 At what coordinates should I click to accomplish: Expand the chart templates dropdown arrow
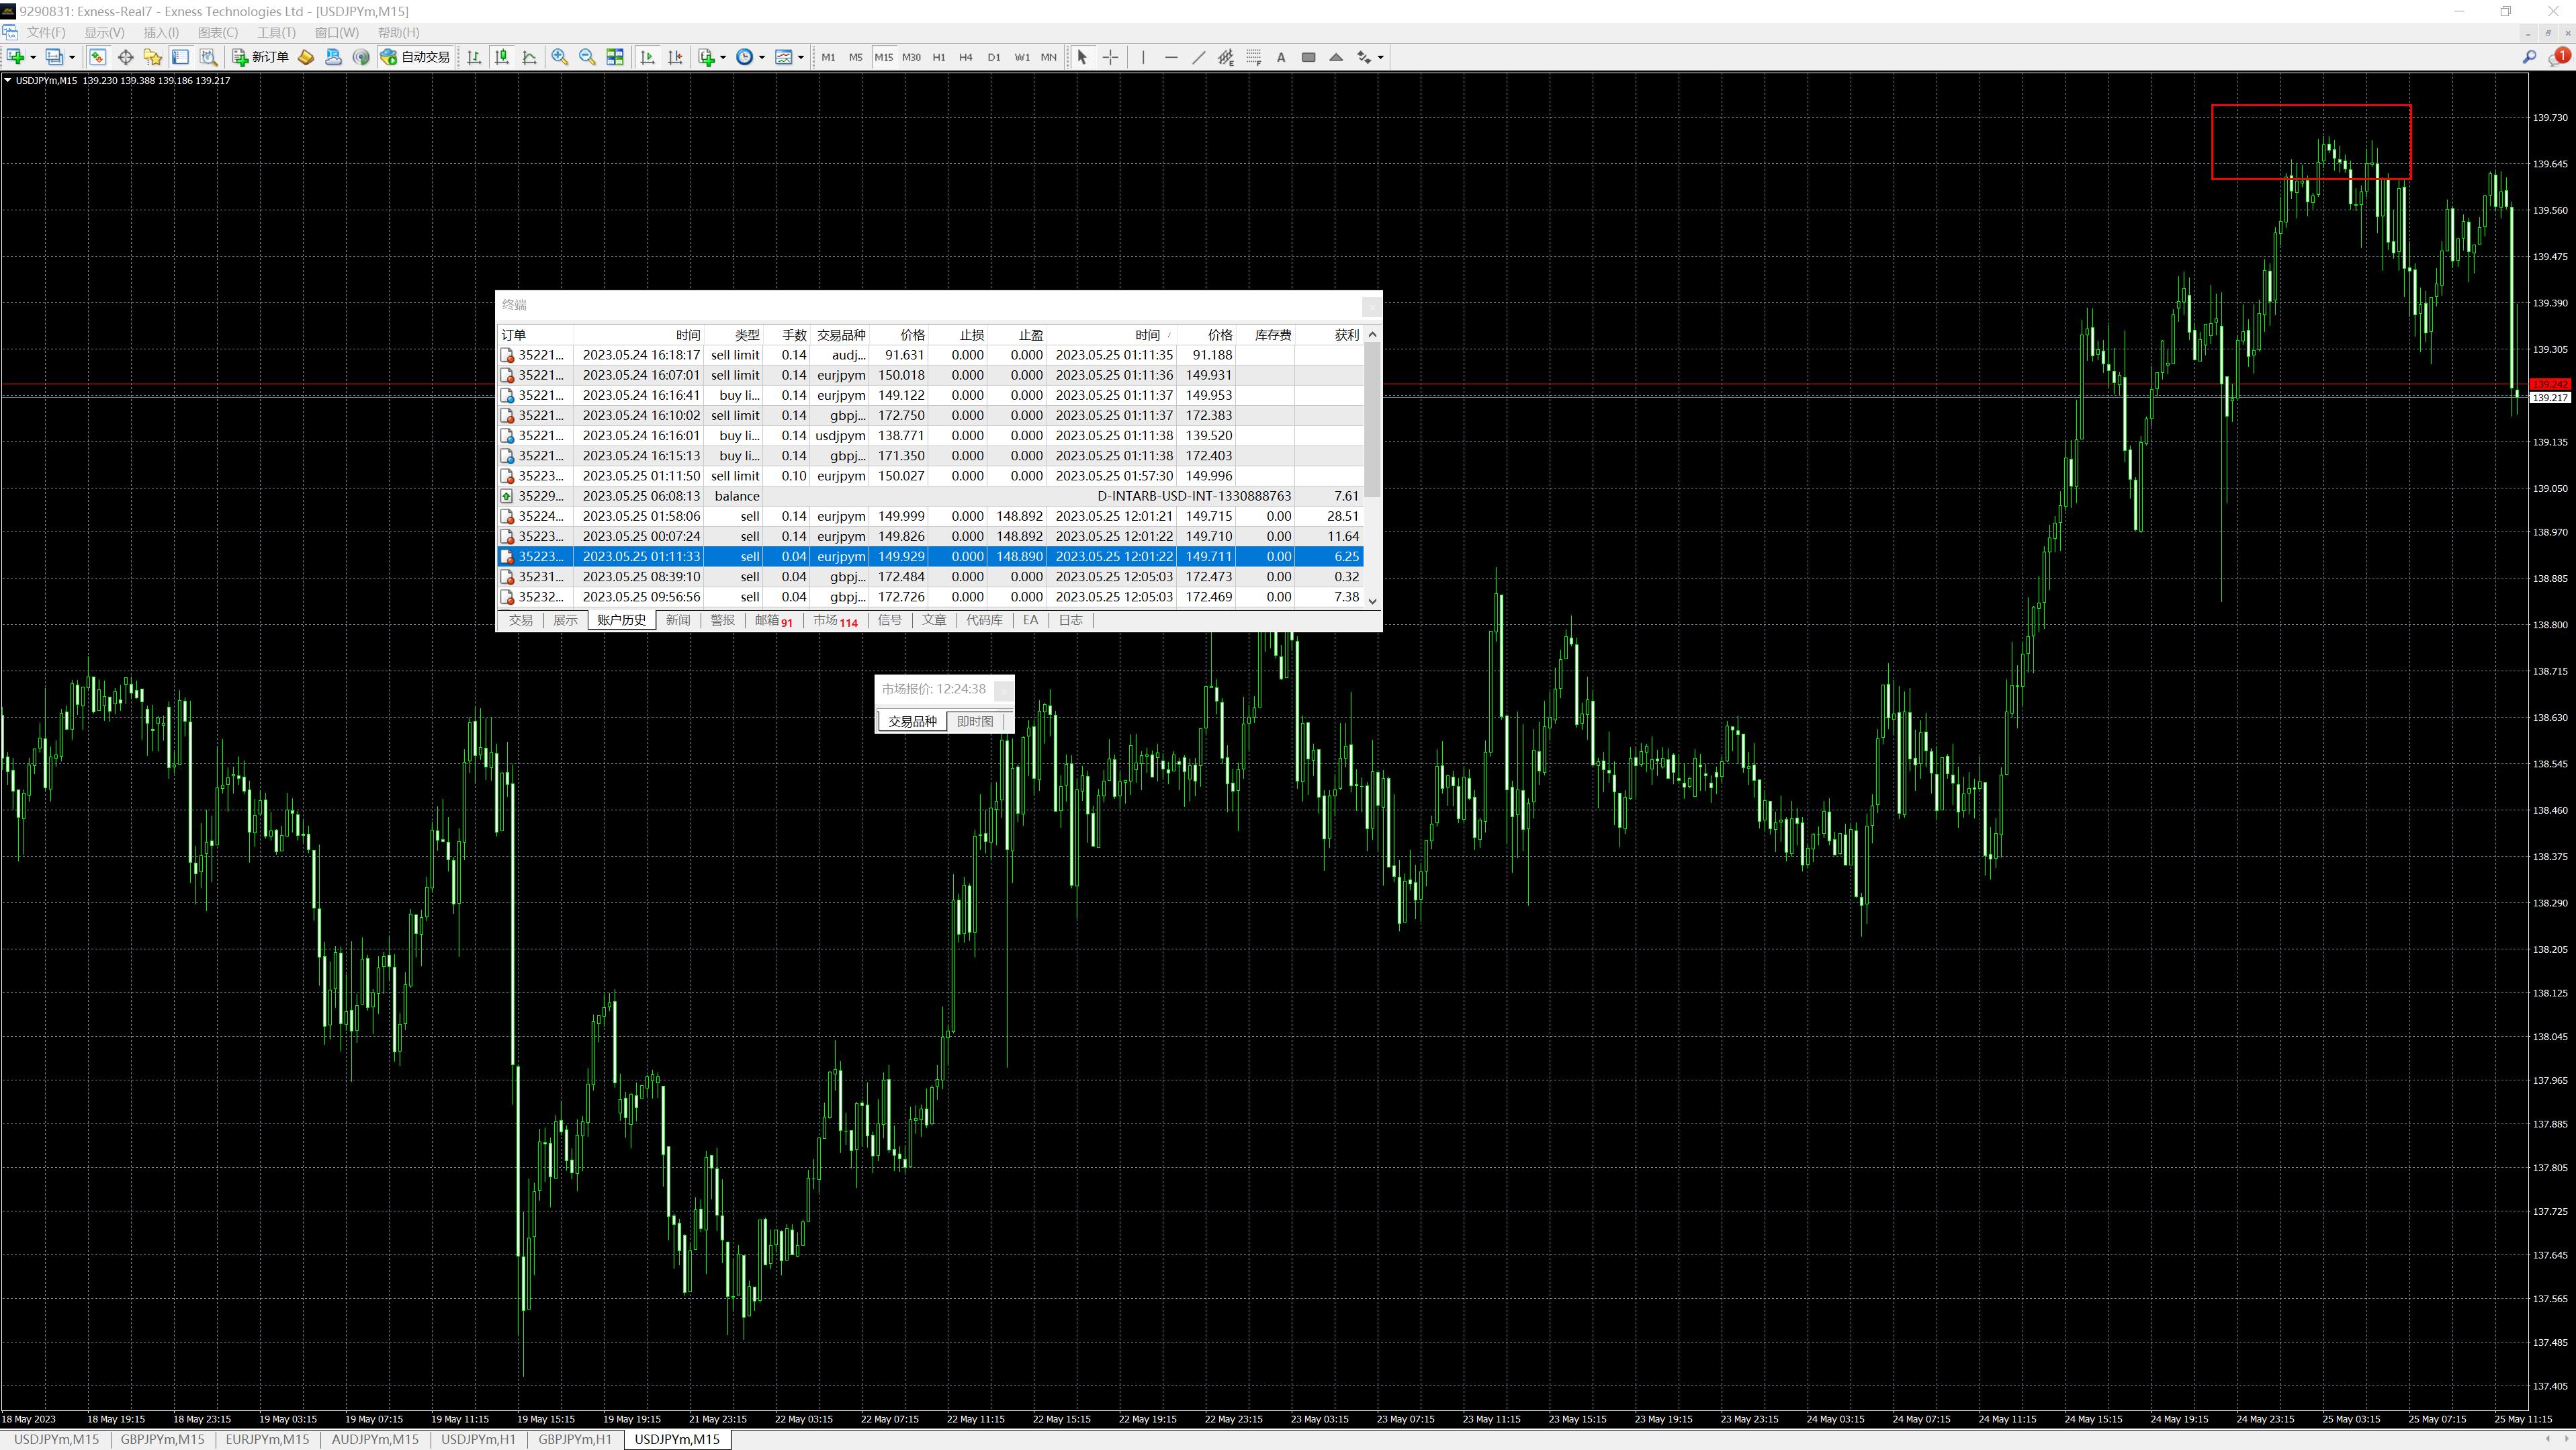point(801,57)
